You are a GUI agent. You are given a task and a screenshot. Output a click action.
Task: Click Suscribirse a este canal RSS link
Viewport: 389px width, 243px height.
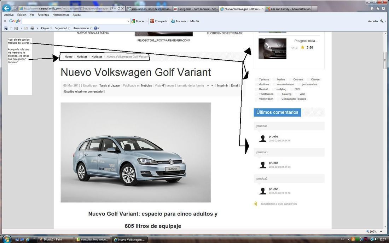tap(279, 204)
